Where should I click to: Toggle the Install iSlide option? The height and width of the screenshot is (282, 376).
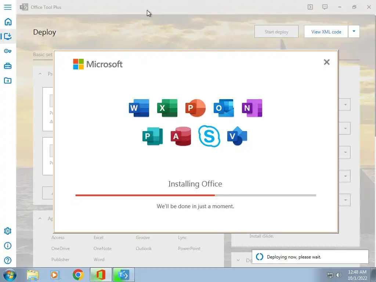tap(261, 236)
